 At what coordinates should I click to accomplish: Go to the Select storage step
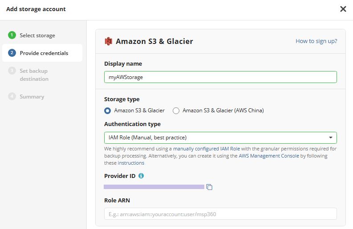37,36
